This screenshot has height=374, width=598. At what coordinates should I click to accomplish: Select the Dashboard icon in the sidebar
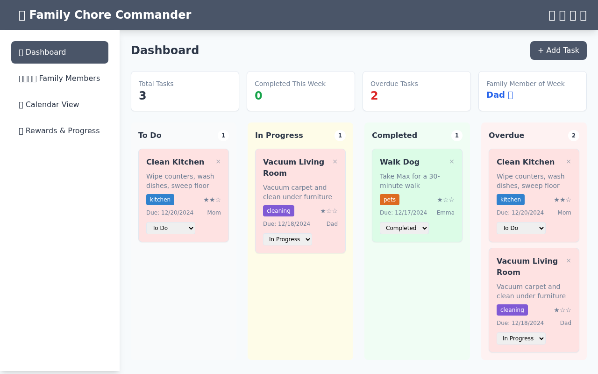21,52
